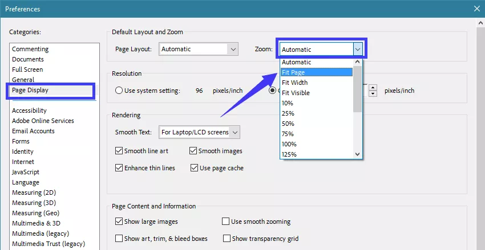The width and height of the screenshot is (485, 250).
Task: Click dialog scrollbar up arrow
Action: [480, 23]
